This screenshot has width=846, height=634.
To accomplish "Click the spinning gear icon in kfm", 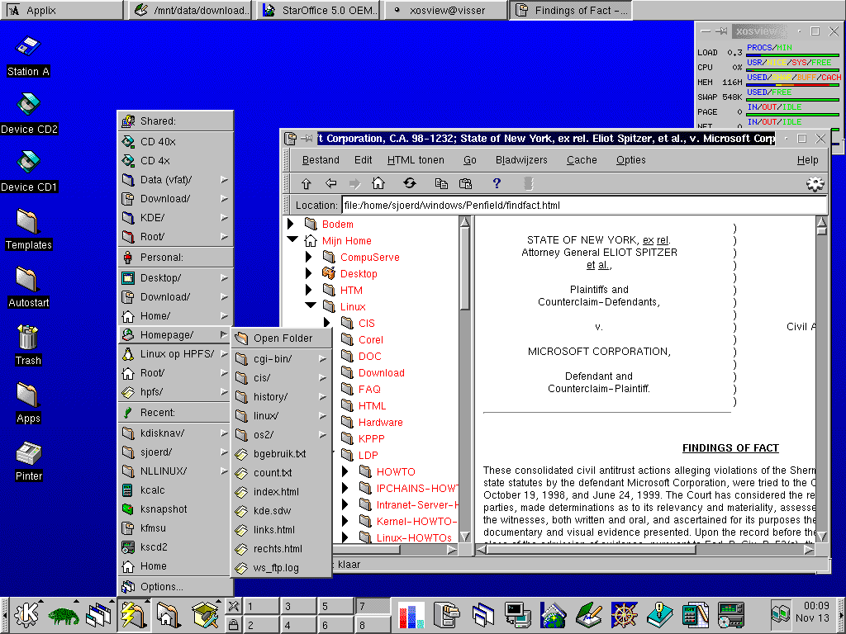I will coord(815,184).
